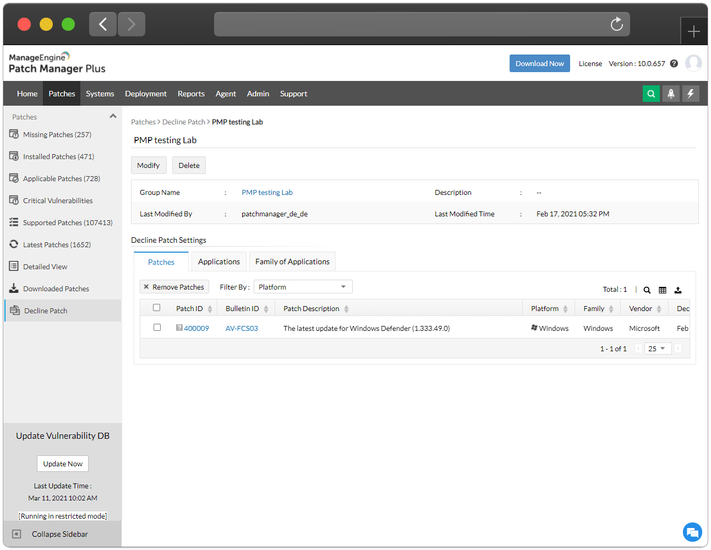Click the browser forward arrow
Image resolution: width=711 pixels, height=550 pixels.
[x=132, y=24]
